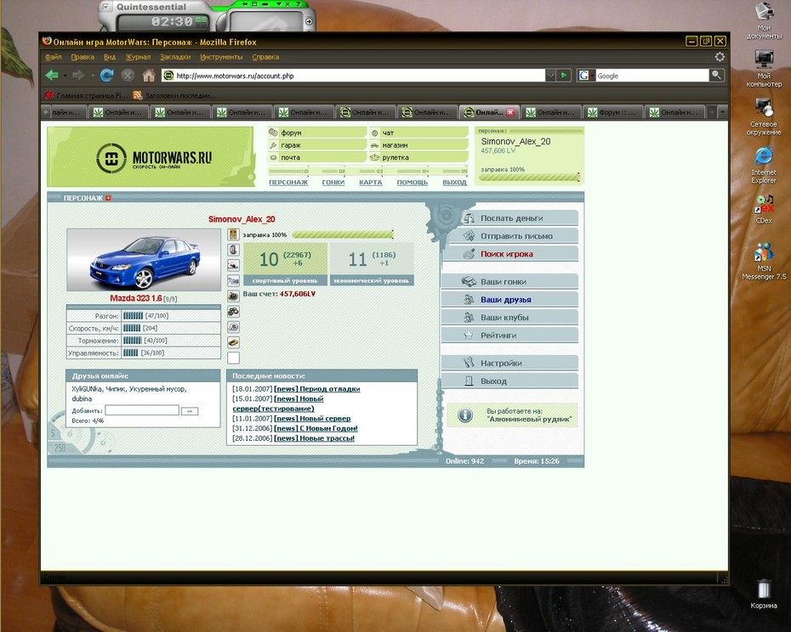Open 'Ваши гонки' in side panel
Image resolution: width=791 pixels, height=632 pixels.
[509, 282]
